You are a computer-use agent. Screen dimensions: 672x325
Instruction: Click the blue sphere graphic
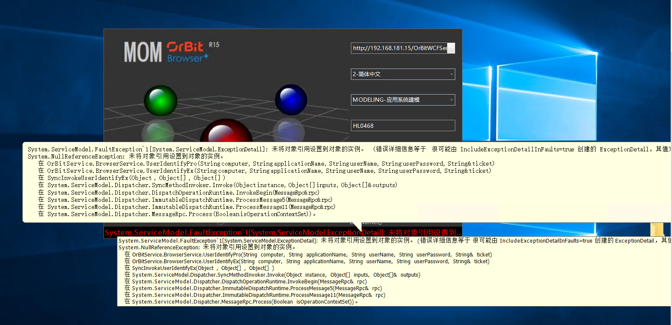[x=291, y=100]
